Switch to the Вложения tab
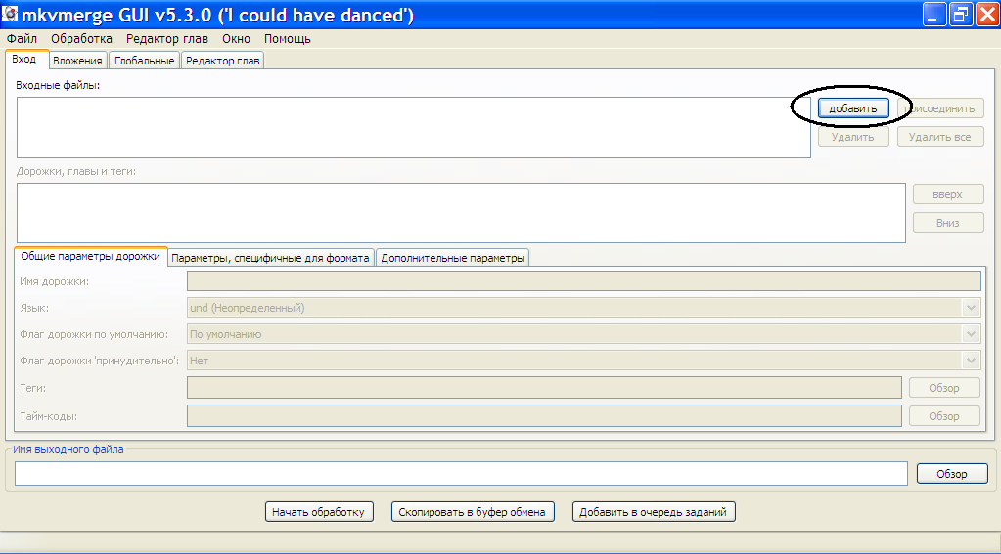The image size is (1001, 554). (x=77, y=61)
